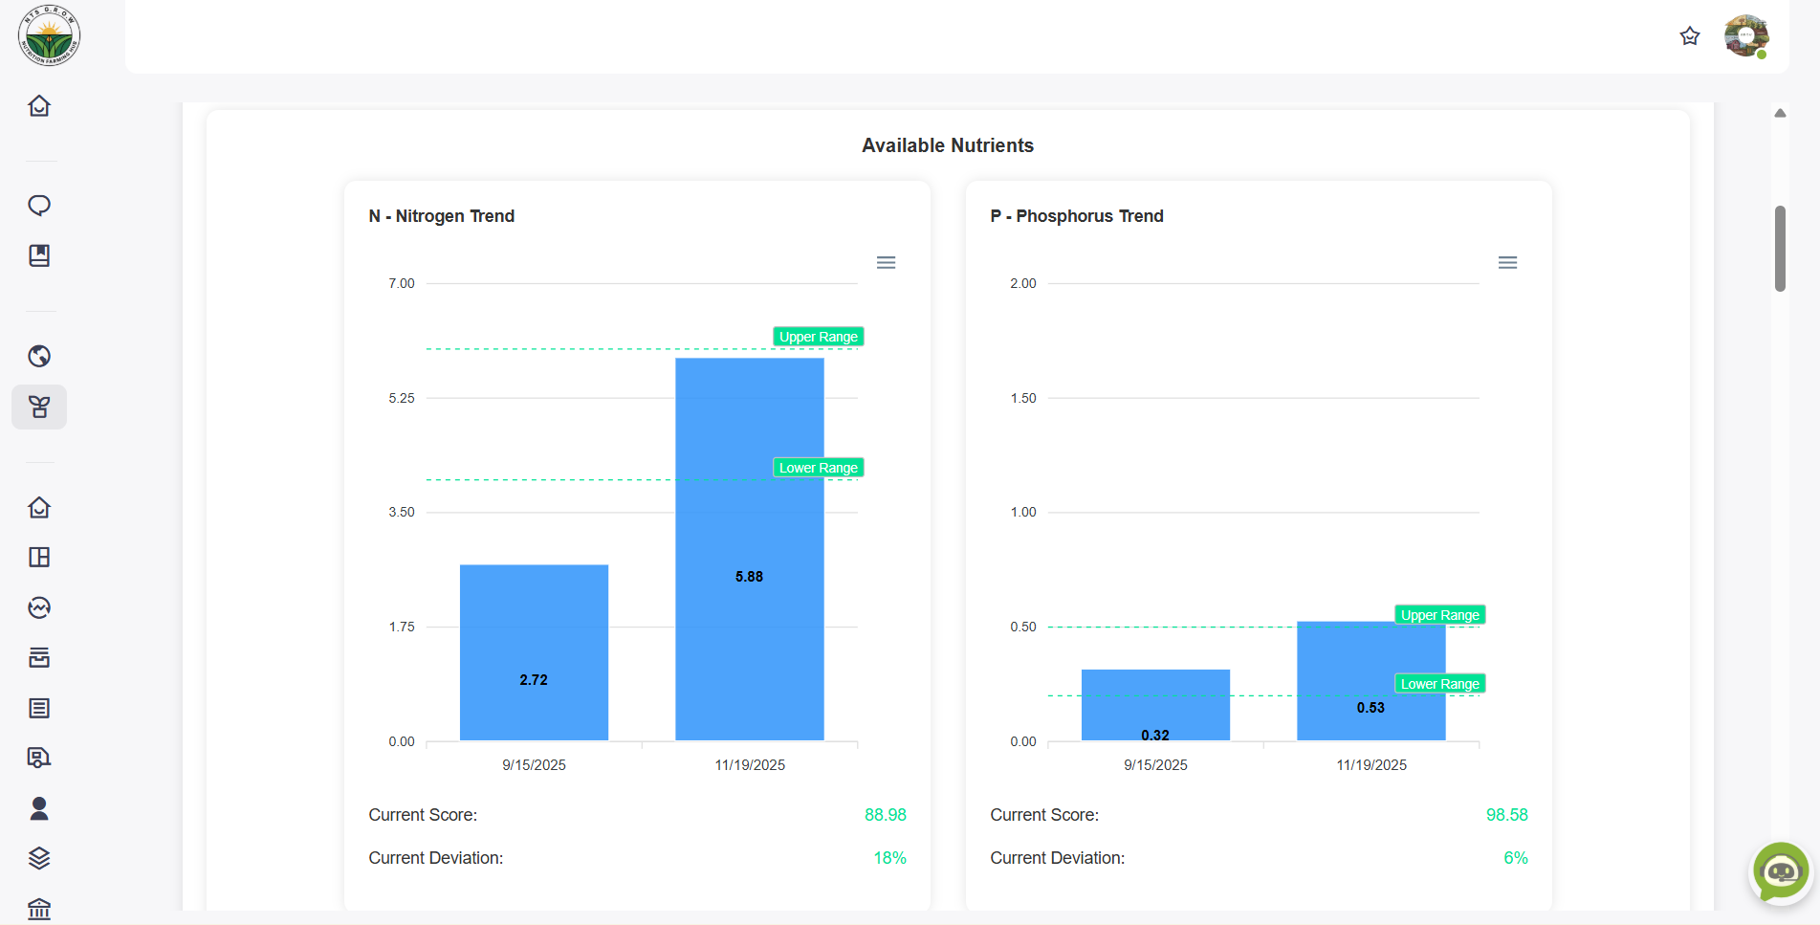The image size is (1820, 925).
Task: Open the bookmark book sidebar icon
Action: point(39,255)
